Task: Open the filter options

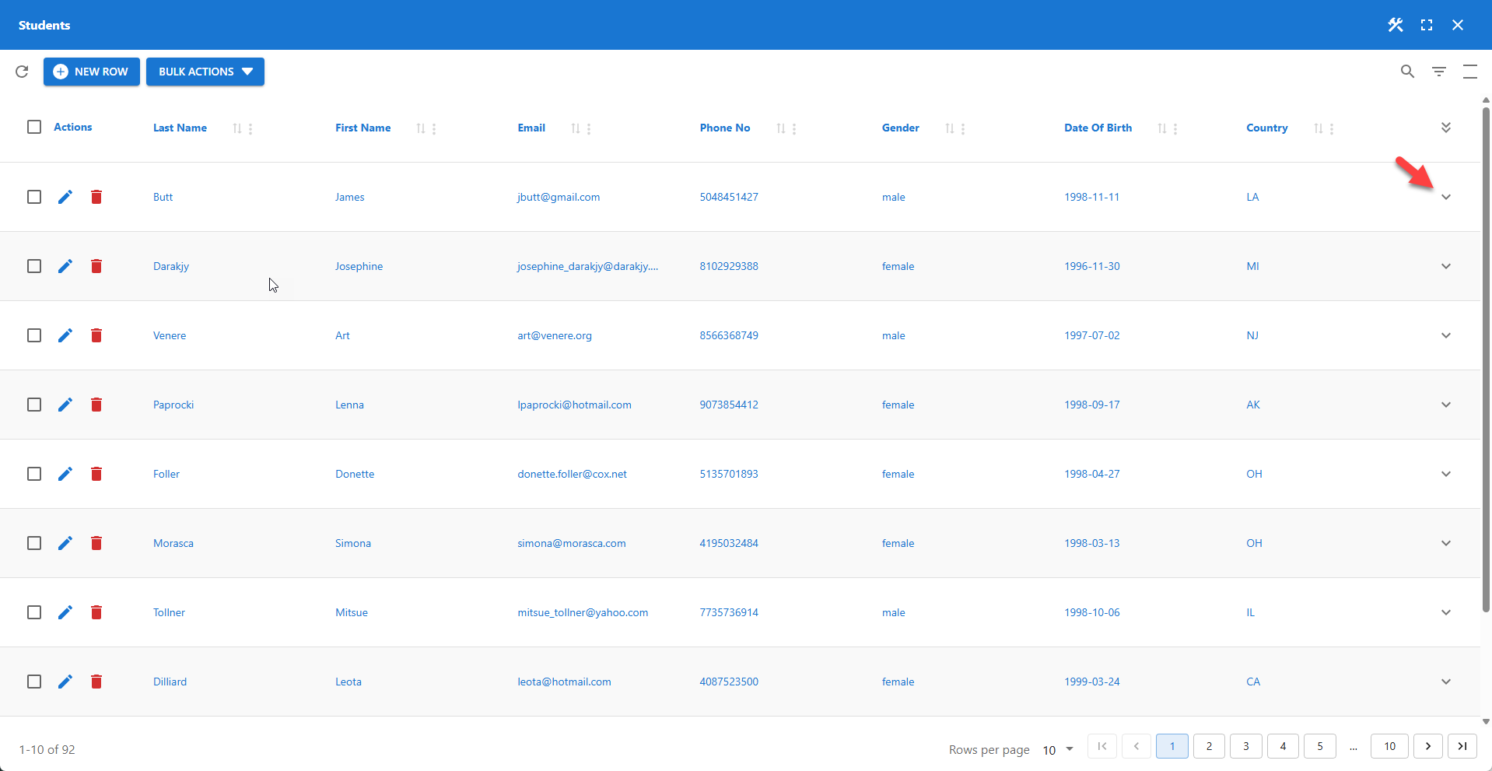Action: (x=1438, y=72)
